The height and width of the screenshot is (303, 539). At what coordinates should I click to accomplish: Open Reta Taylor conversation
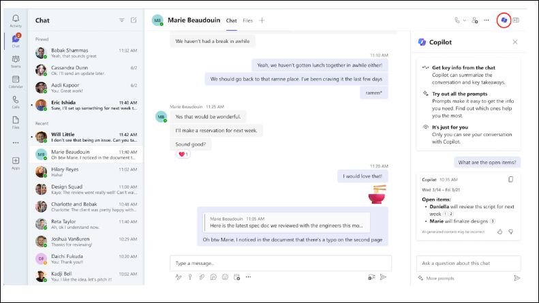pos(87,224)
